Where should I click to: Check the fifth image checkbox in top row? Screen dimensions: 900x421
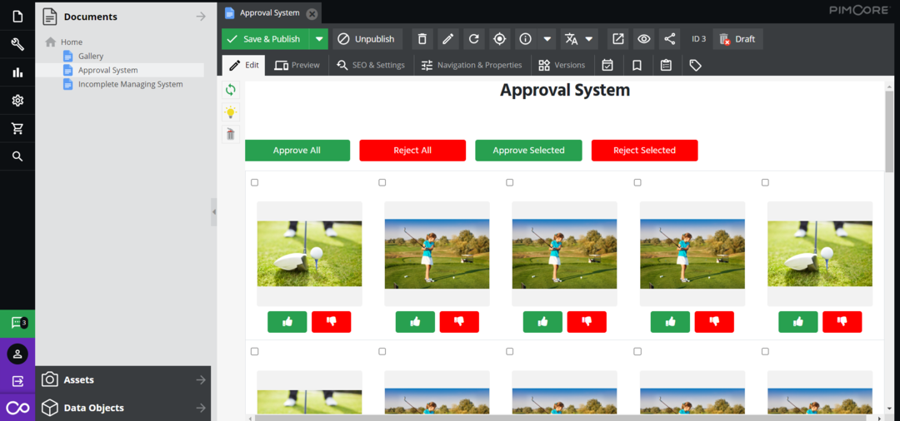(765, 183)
